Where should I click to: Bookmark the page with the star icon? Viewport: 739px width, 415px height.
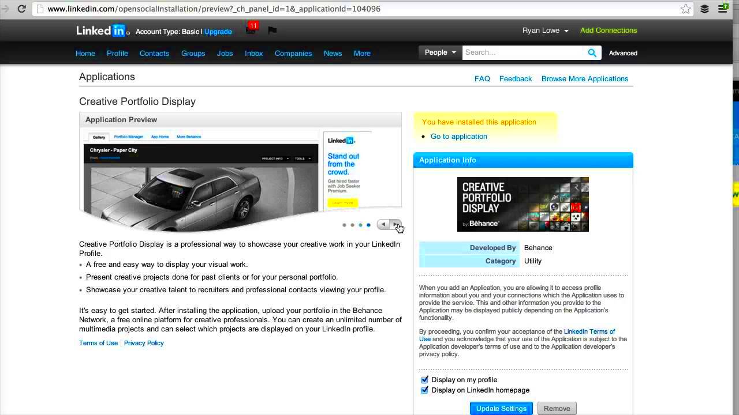[685, 9]
